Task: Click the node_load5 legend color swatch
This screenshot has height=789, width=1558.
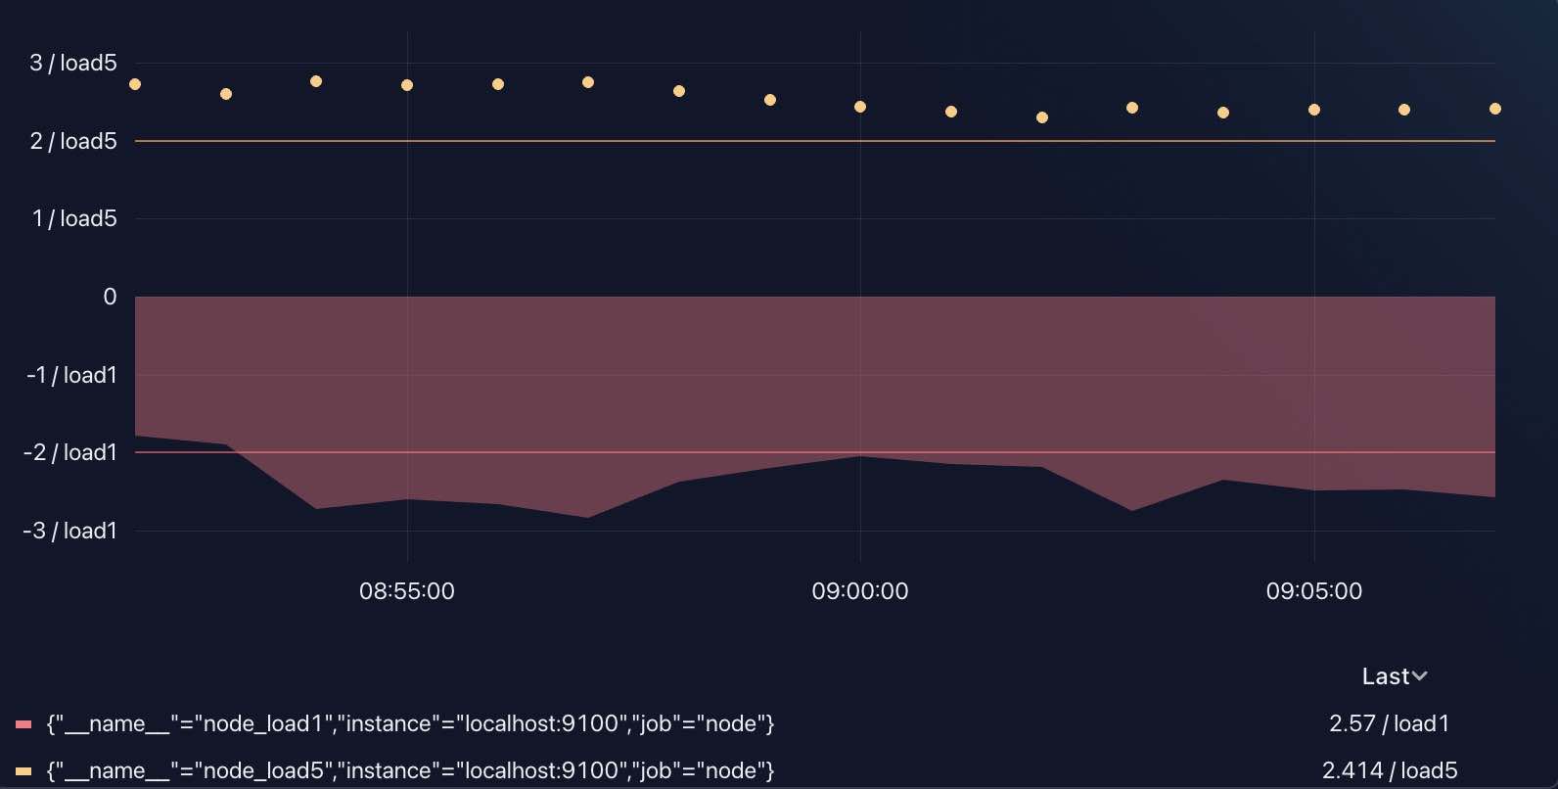Action: point(23,771)
